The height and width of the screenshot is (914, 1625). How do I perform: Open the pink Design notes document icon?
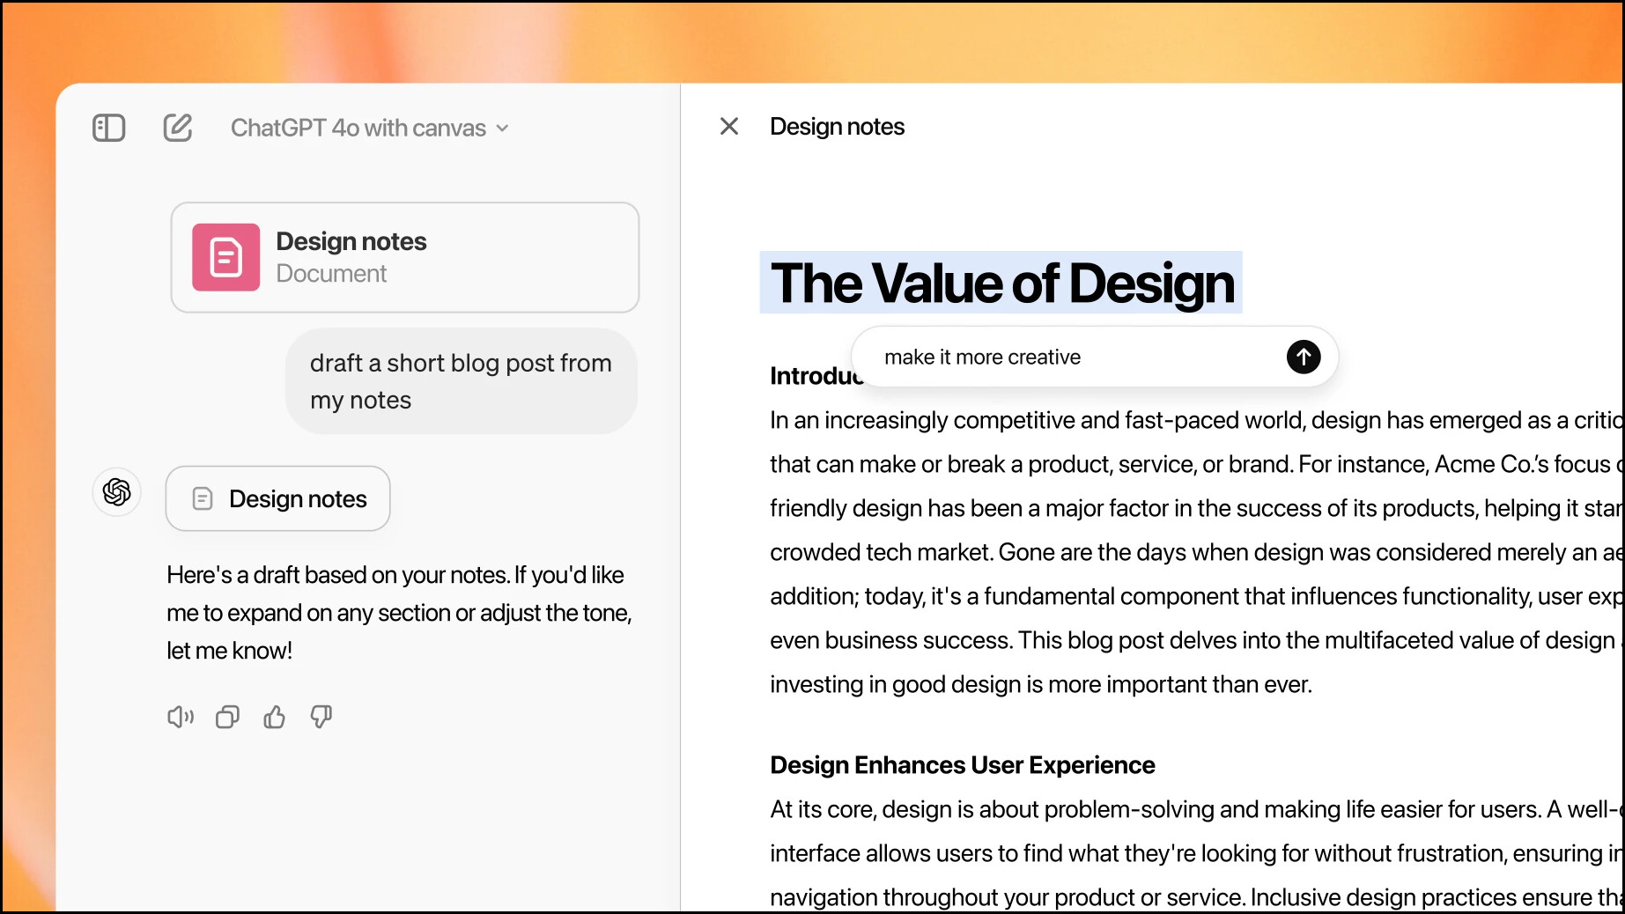coord(226,257)
